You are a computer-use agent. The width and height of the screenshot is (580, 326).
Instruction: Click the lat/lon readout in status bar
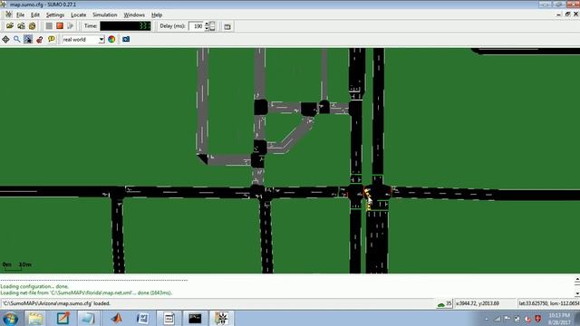point(548,304)
